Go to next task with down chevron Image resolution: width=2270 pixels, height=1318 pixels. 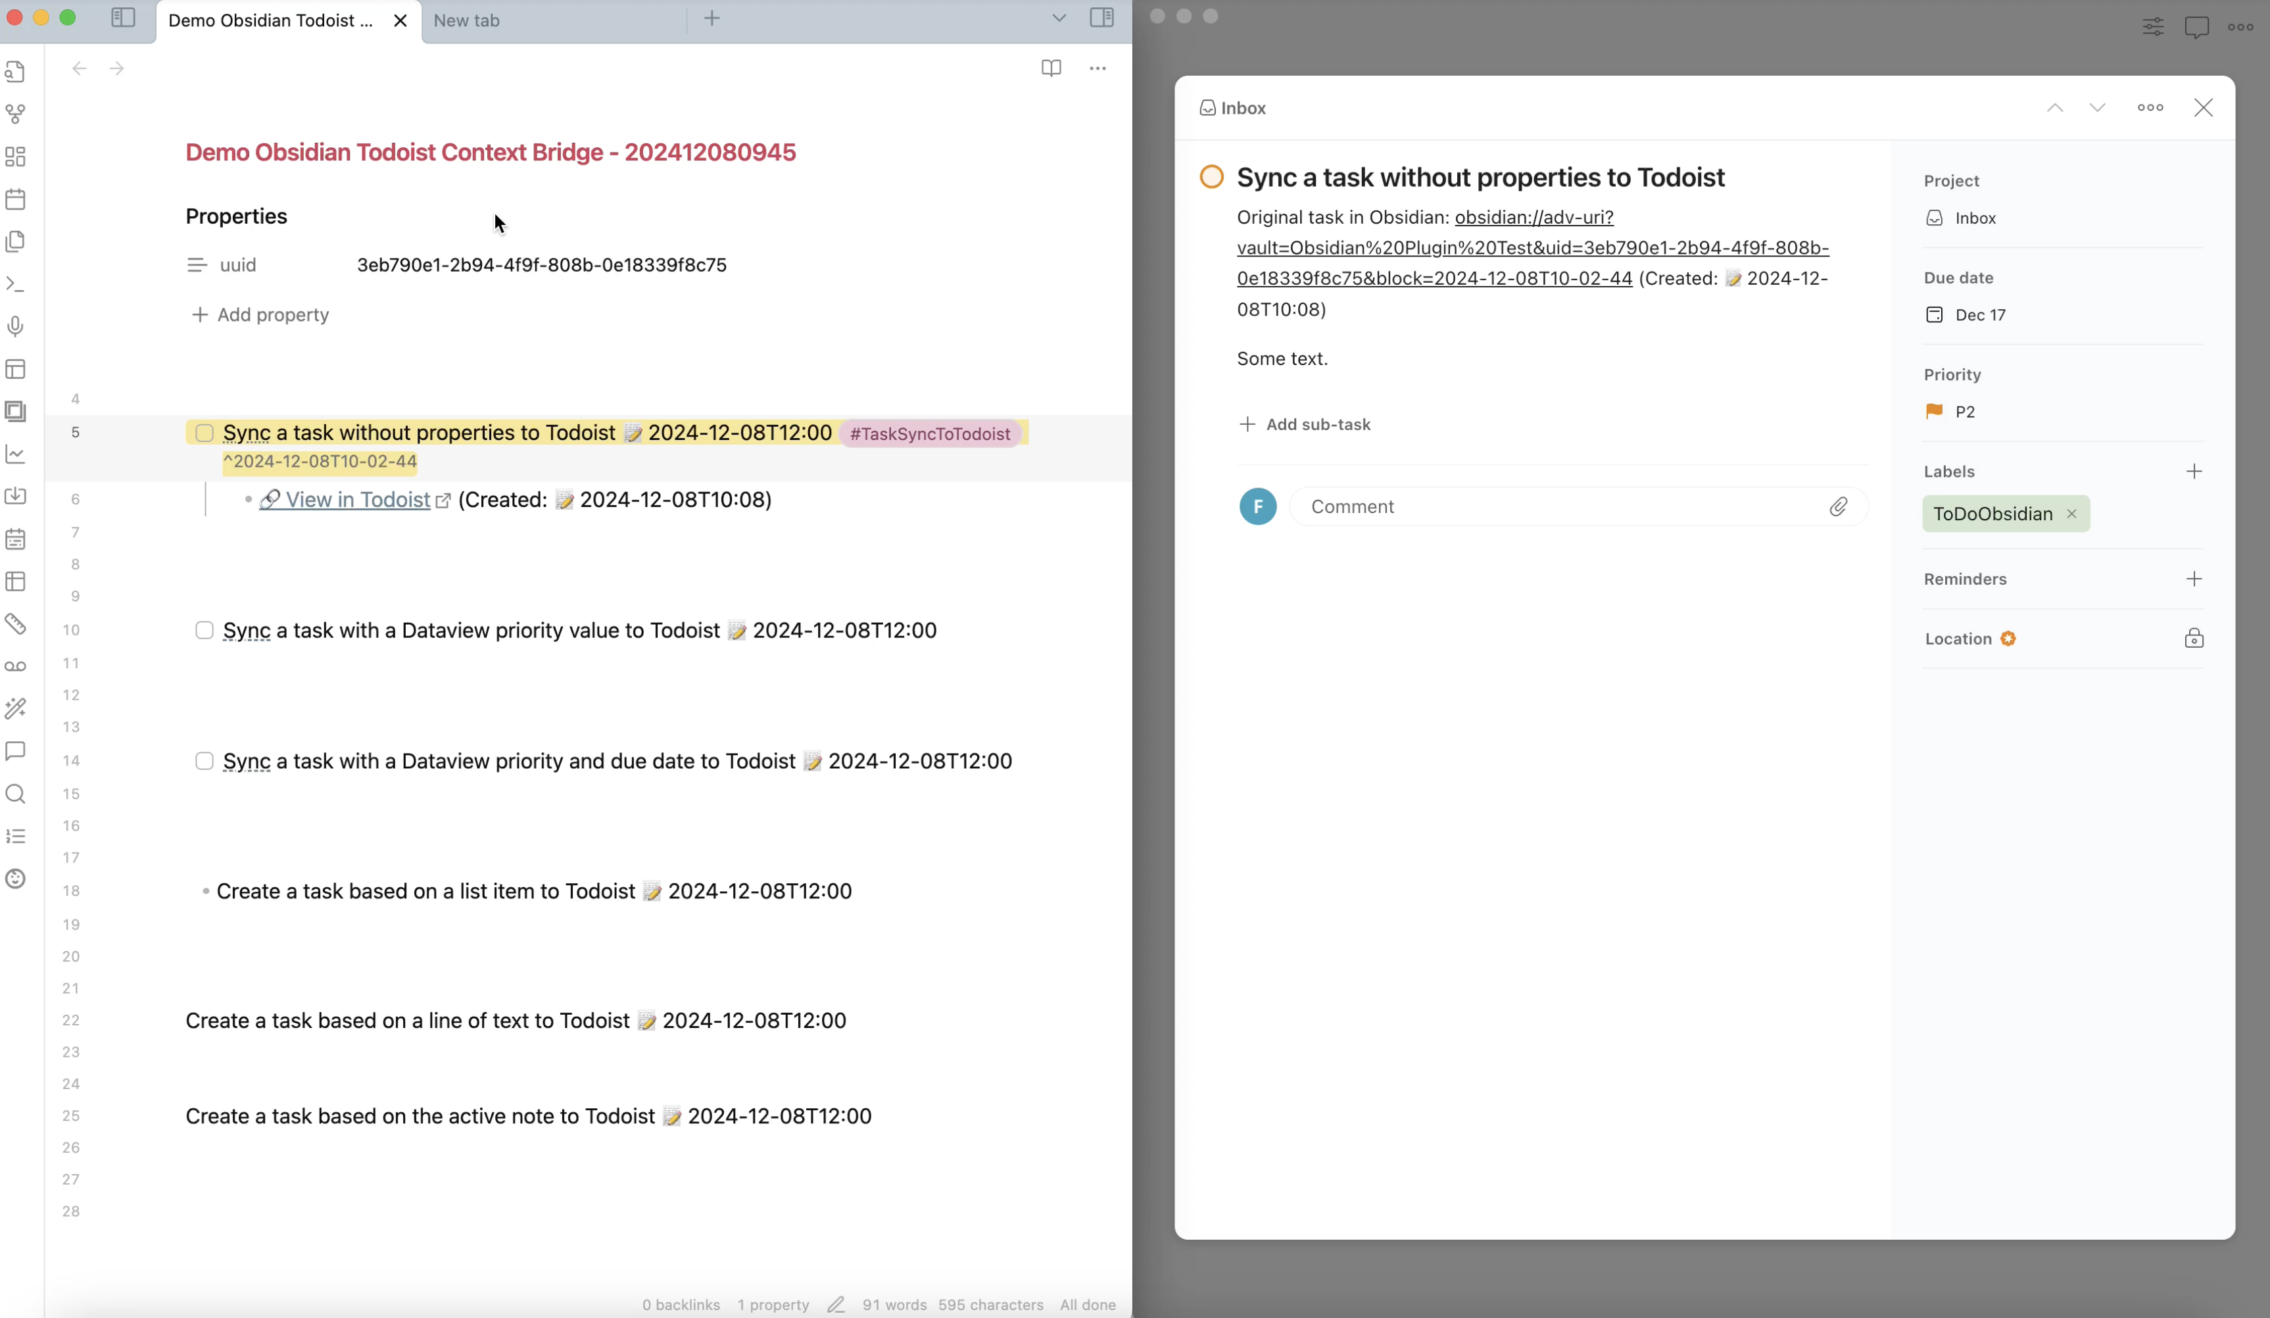pyautogui.click(x=2097, y=107)
